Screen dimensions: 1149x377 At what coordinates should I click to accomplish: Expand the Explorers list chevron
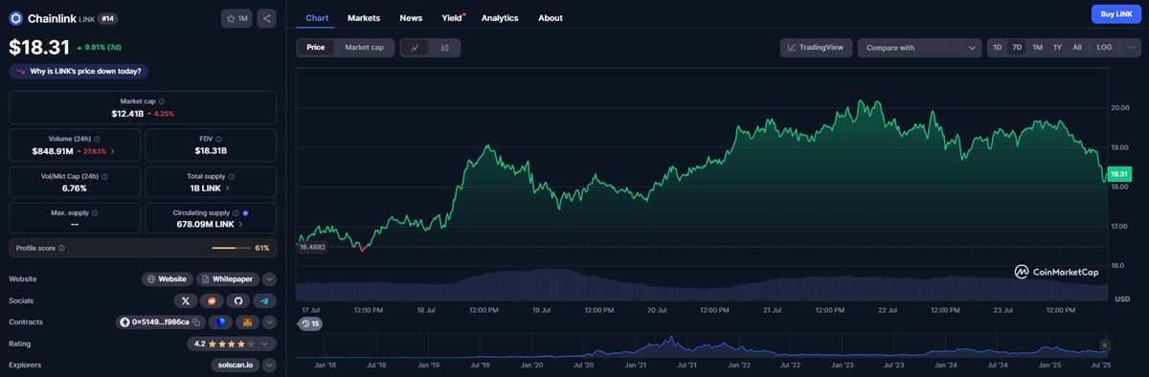[269, 365]
